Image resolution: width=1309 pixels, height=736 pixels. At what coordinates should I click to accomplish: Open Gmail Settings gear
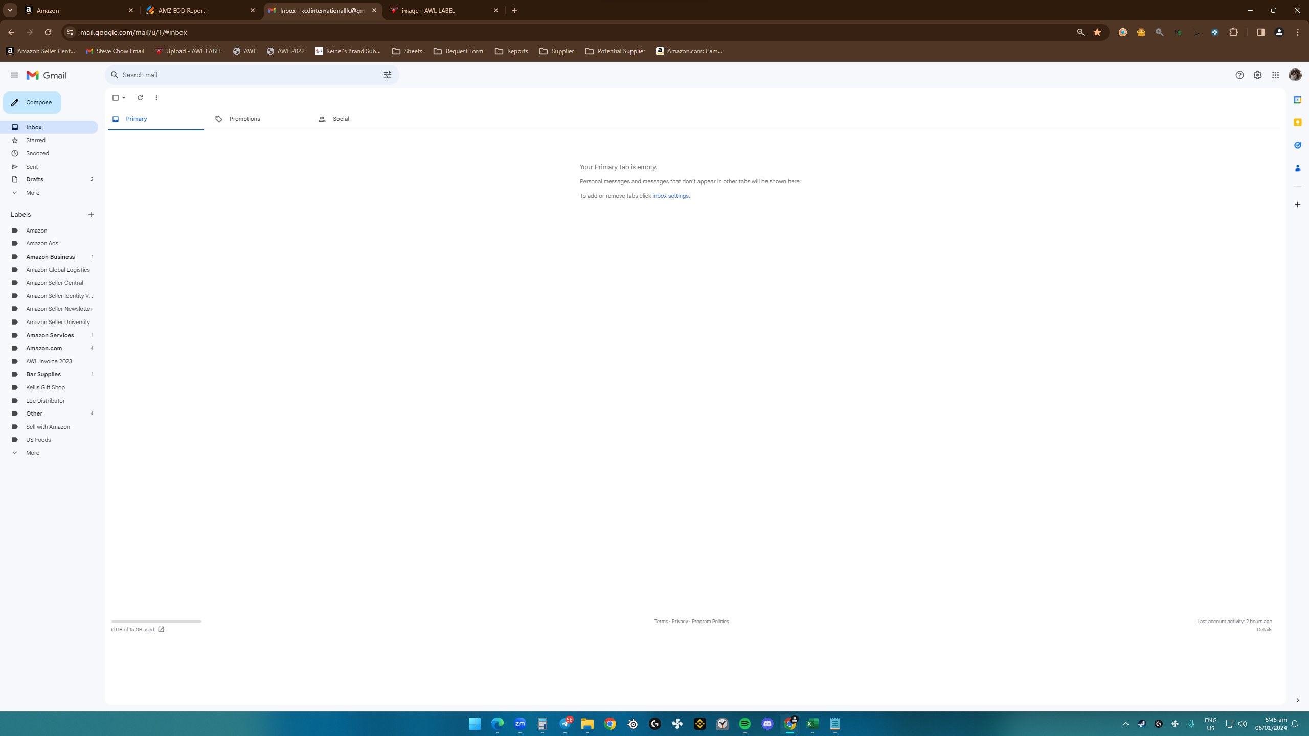[1257, 75]
